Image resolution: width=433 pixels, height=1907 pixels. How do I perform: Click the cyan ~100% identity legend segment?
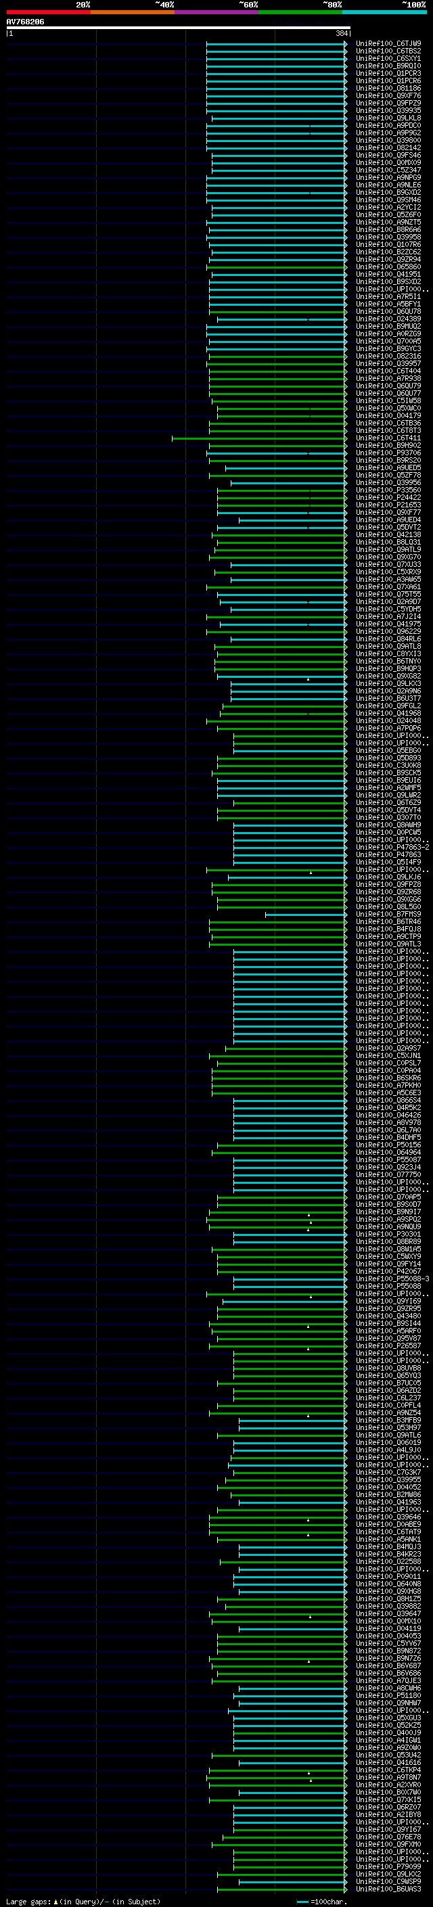tap(385, 12)
